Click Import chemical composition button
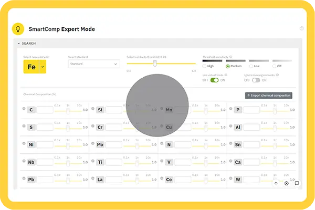 pyautogui.click(x=268, y=96)
